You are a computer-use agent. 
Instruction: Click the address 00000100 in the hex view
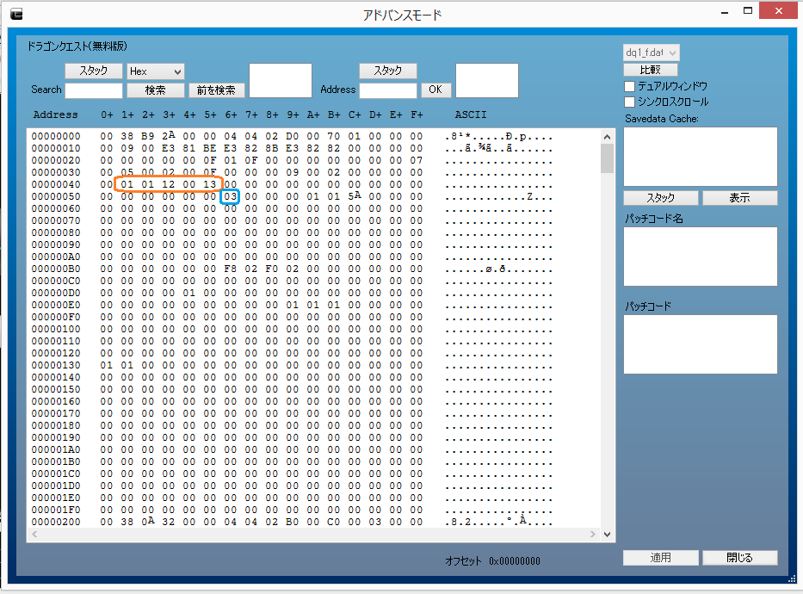[x=56, y=329]
